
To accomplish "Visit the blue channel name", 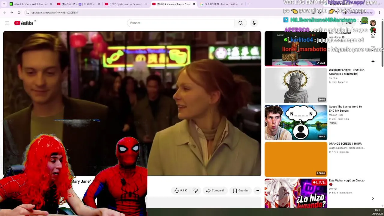I will (333, 78).
